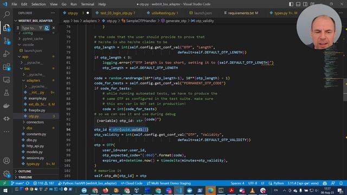Open freepbx.py in the explorer
Screen dimensions: 347x195
(x=37, y=110)
